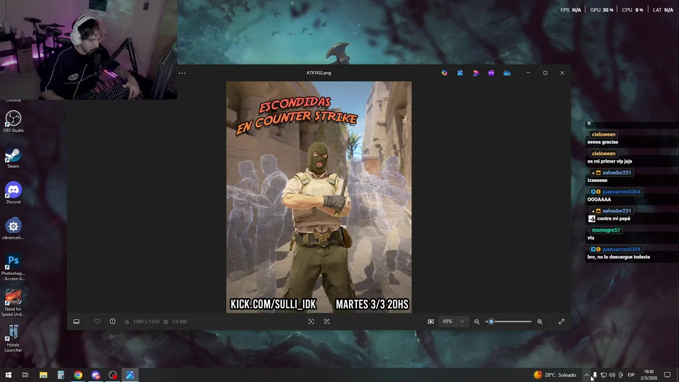Click the 1.9 MB file size text
Viewport: 679px width, 382px height.
[179, 322]
